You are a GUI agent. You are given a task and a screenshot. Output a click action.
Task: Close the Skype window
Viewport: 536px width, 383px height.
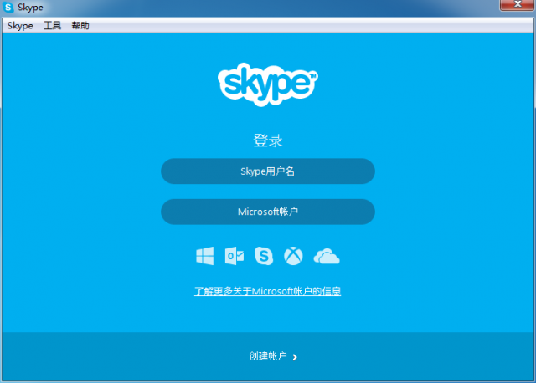517,4
